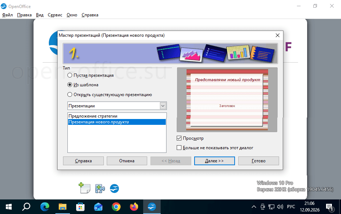Click the OpenOffice info gull icon in Start Center
Viewport: 341px width, 214px height.
tap(114, 189)
